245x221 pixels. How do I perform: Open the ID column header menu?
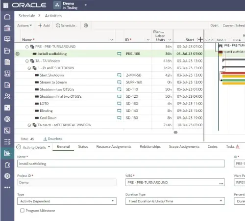[x=148, y=40]
